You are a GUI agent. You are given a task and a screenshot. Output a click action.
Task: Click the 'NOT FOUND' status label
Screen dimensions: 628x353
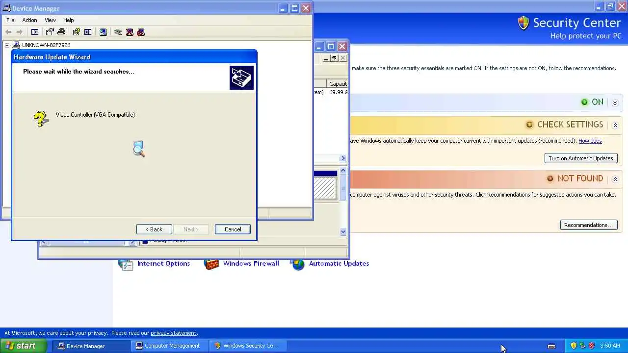coord(580,178)
